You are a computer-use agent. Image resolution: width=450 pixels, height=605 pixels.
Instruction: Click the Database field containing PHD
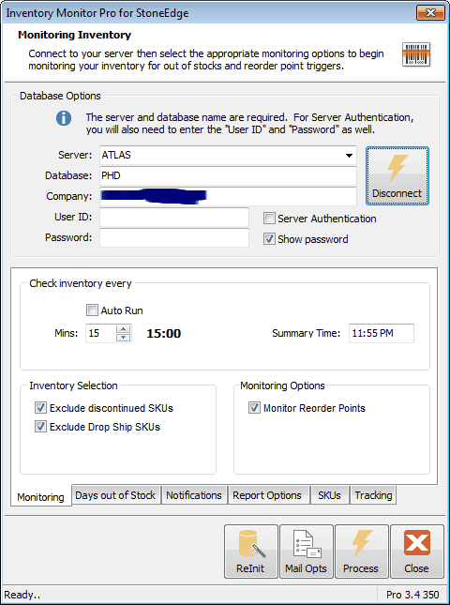click(x=228, y=175)
